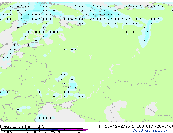Select the legend swatch between 20 and 25
The width and height of the screenshot is (173, 133).
[49, 129]
